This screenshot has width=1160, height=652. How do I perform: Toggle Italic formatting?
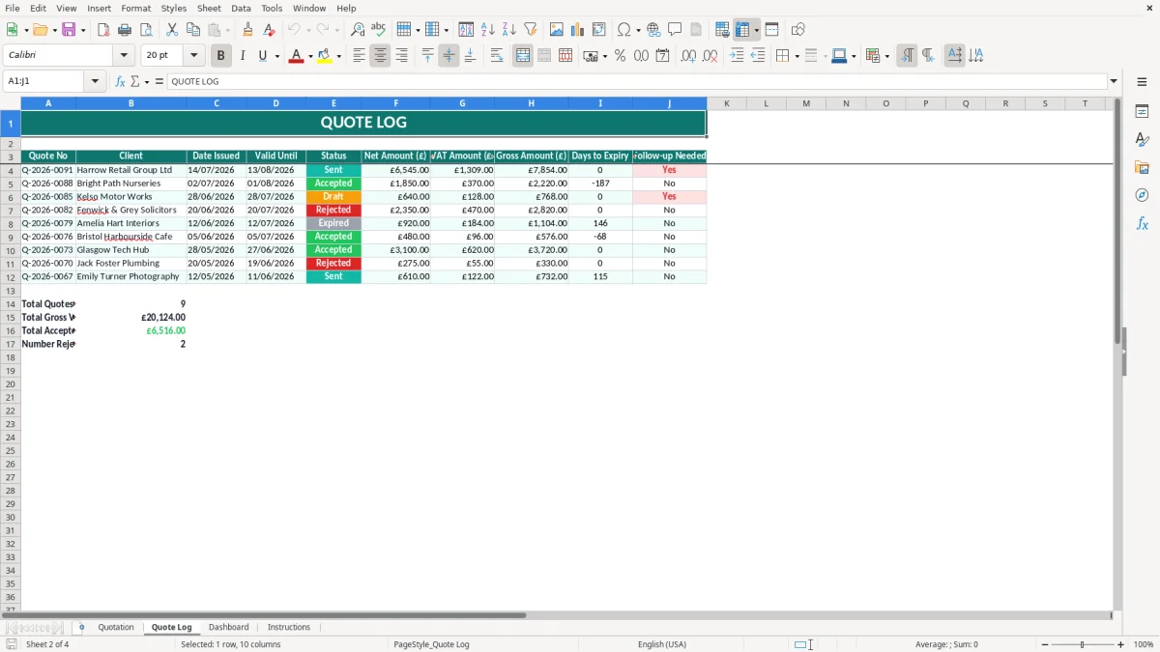(243, 56)
